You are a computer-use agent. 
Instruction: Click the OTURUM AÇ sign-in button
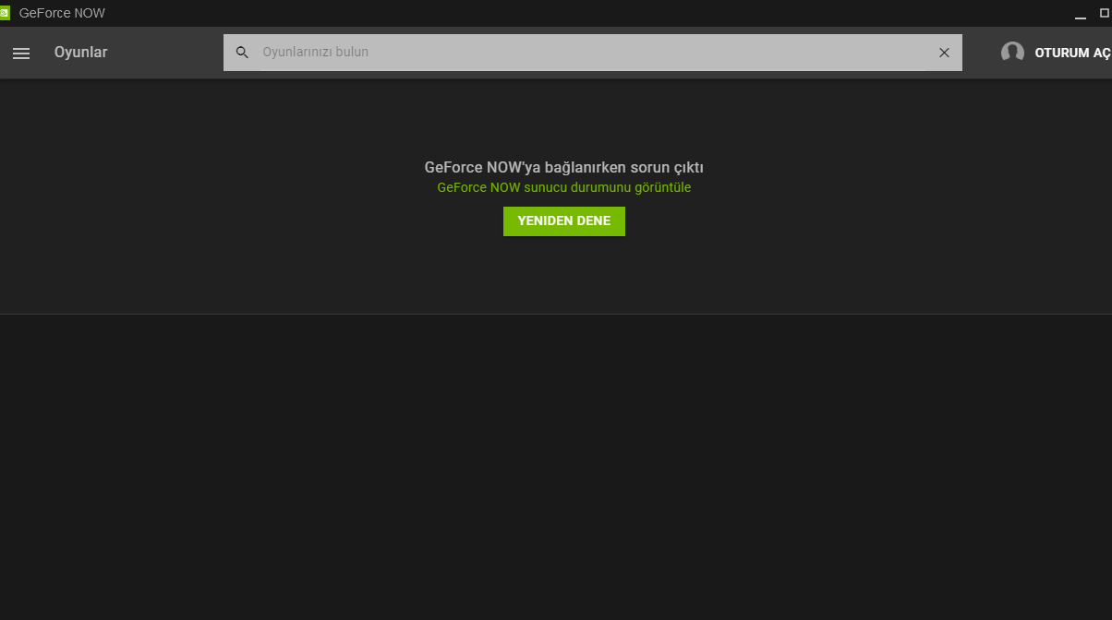pos(1072,53)
